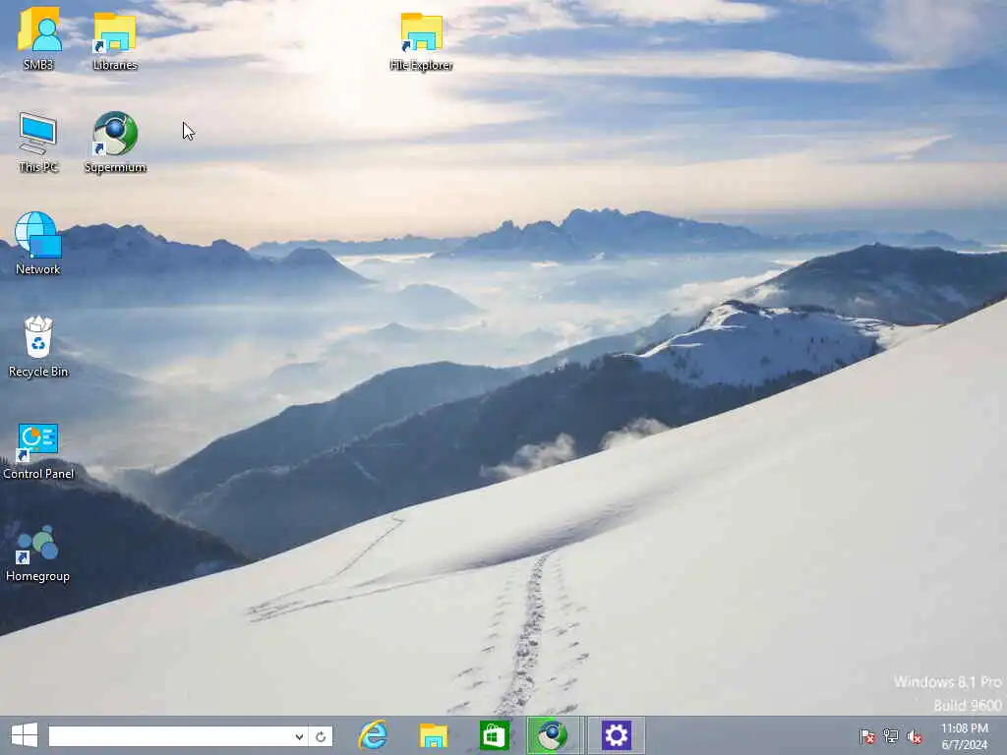Open the clock showing 11:08 PM
The height and width of the screenshot is (755, 1007).
point(965,736)
